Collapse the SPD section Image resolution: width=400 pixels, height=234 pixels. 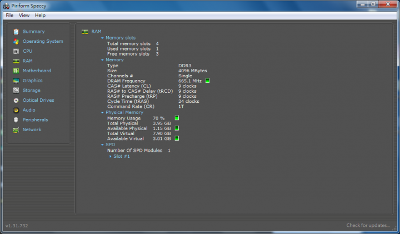[x=102, y=145]
